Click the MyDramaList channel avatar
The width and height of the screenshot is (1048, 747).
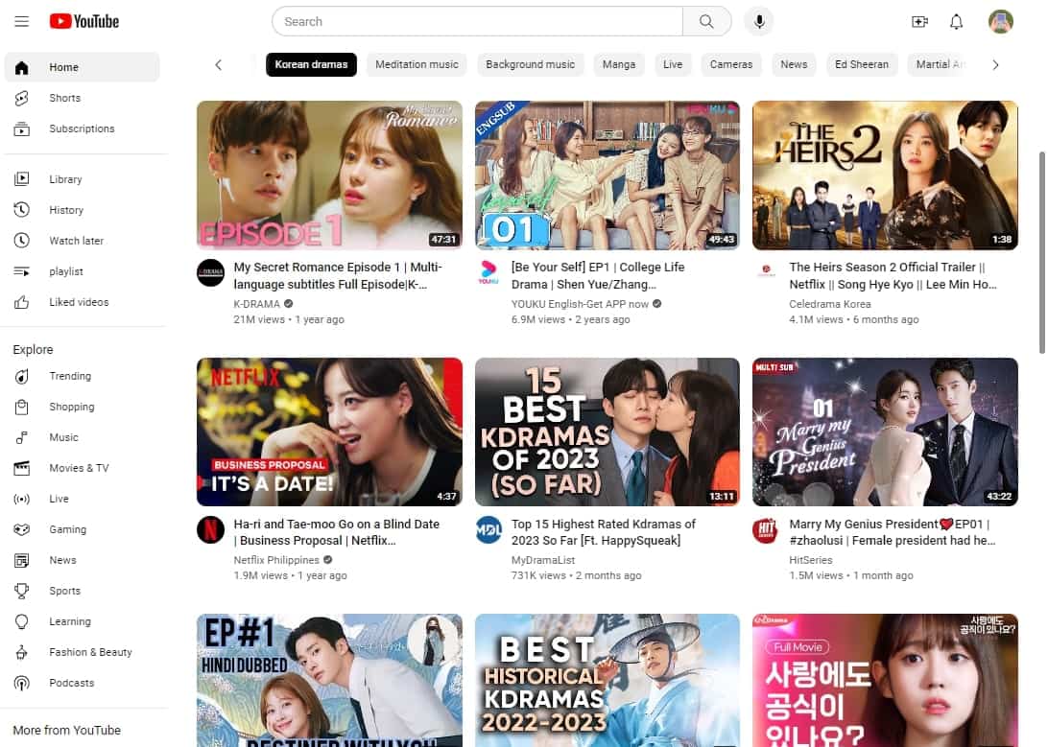[x=488, y=530]
